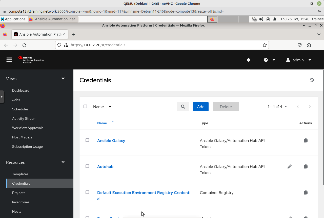Open the 1 - 4 of 4 pagination dropdown
The width and height of the screenshot is (324, 218).
point(277,107)
